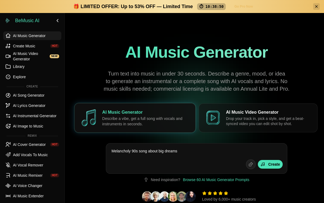Open AI Cover Generator sidebar item

(x=32, y=145)
